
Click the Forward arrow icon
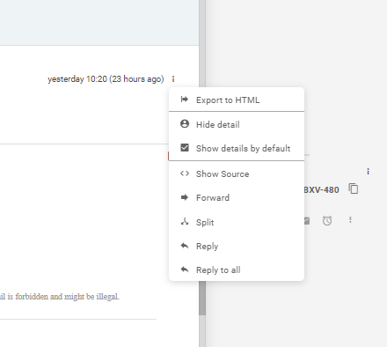click(x=185, y=197)
